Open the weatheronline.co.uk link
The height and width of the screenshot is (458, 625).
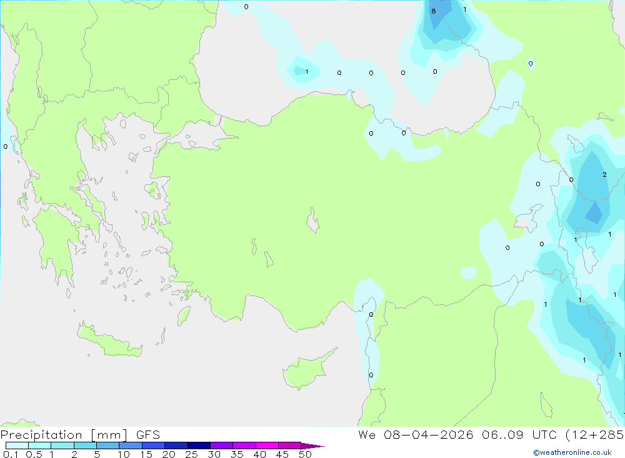[x=572, y=452]
